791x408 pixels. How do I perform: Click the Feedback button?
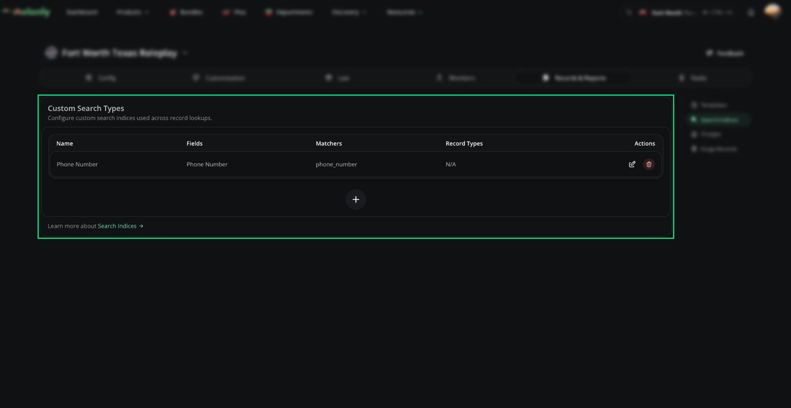tap(725, 53)
